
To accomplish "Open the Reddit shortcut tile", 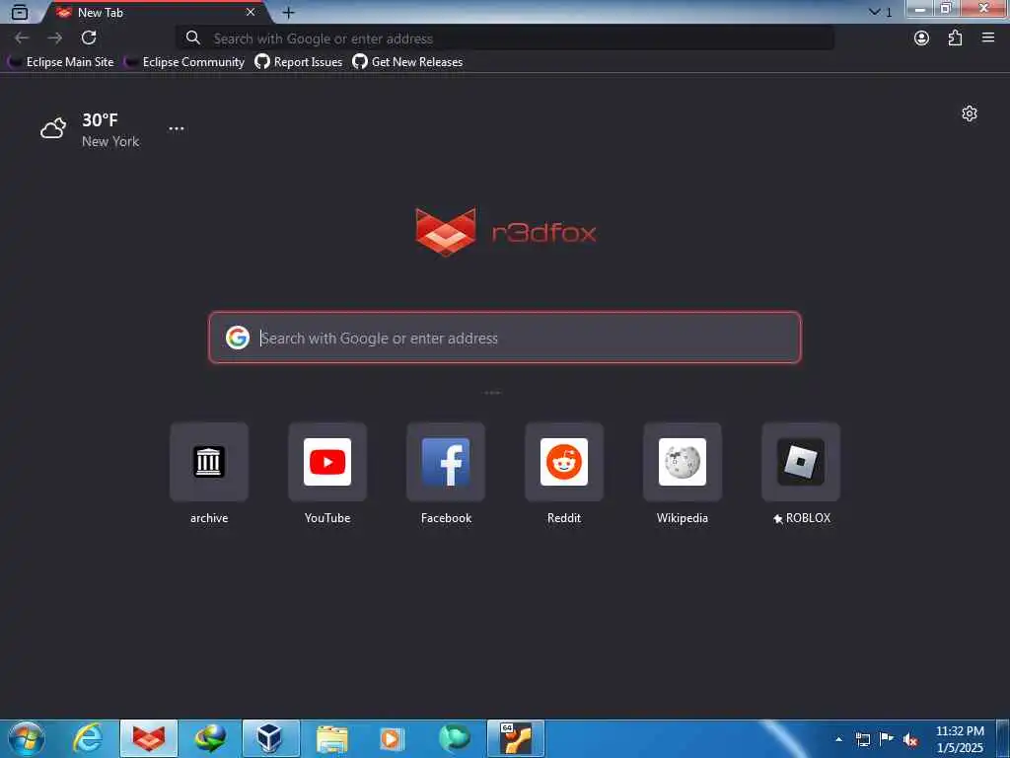I will point(564,462).
